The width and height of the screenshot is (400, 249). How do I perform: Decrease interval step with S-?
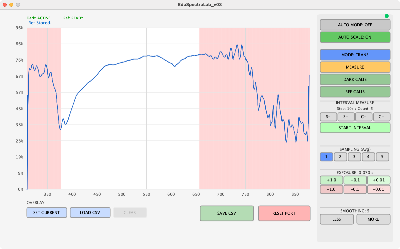coord(328,117)
